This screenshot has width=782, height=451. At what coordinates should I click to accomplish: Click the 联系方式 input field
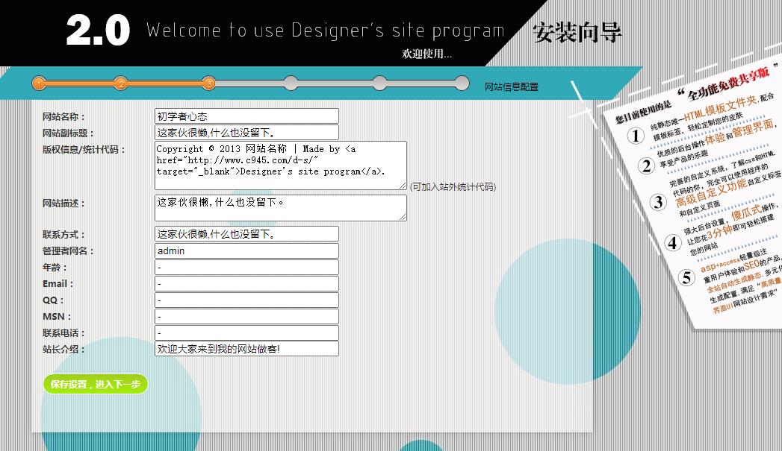click(x=247, y=234)
